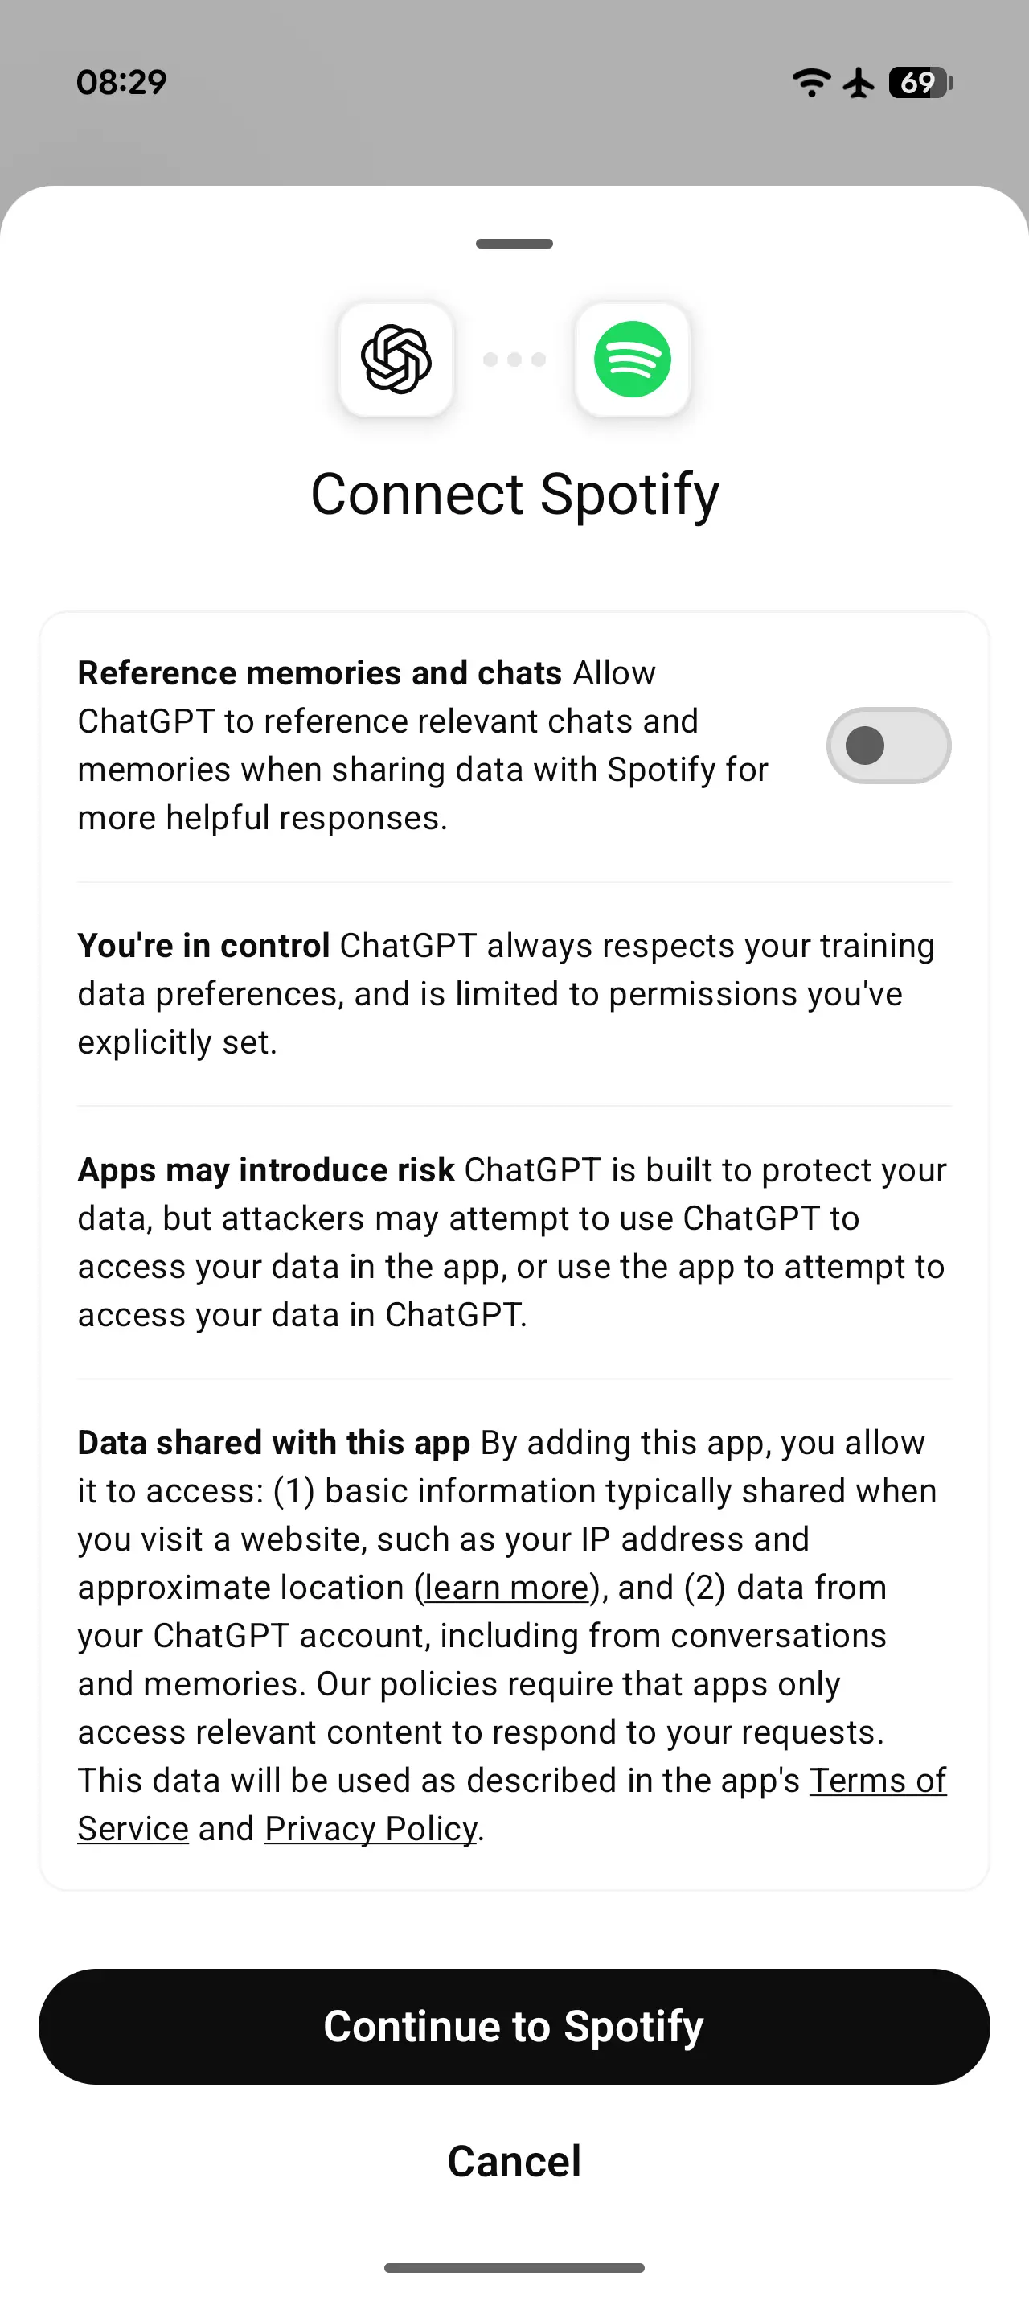Enable Reference memories and chats toggle
Screen dimensions: 1029x2297
pos(888,746)
